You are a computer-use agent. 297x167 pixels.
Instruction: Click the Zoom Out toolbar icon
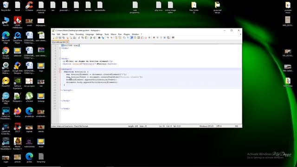coord(111,38)
